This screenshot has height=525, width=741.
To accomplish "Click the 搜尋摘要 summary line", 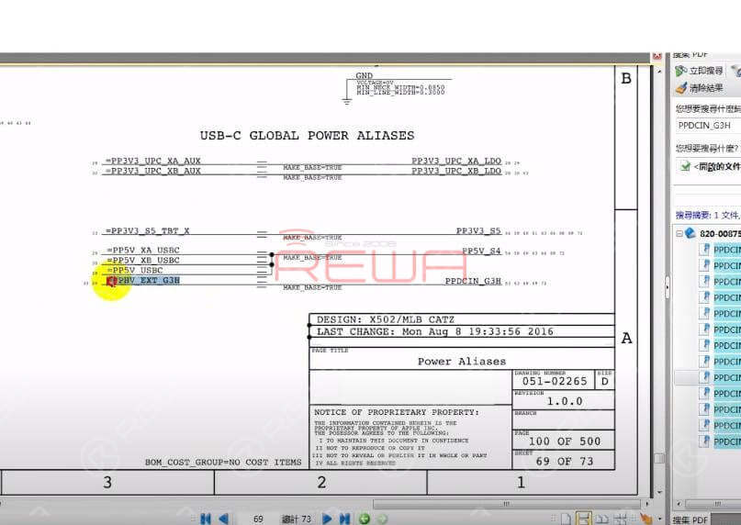I will pyautogui.click(x=708, y=216).
